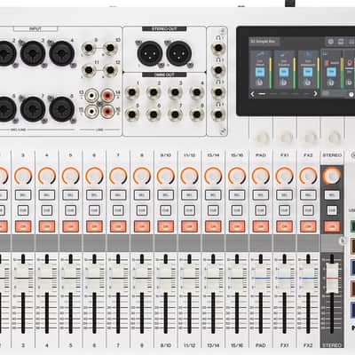
Task: Tap the scene name field on touchscreen
Action: pos(264,42)
